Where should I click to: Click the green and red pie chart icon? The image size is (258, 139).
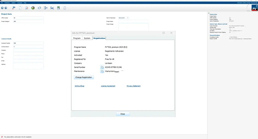tap(33, 8)
